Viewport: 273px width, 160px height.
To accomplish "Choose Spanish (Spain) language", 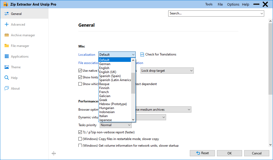I will pos(115,76).
